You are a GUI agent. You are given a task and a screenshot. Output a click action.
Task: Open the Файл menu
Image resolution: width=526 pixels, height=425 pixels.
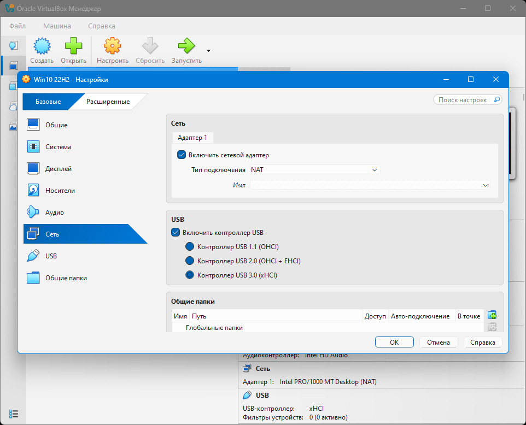pos(17,26)
